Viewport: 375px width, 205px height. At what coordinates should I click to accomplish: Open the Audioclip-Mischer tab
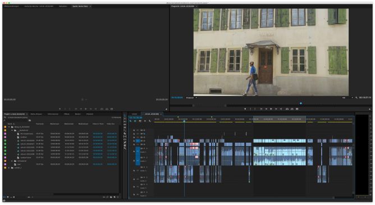click(39, 6)
